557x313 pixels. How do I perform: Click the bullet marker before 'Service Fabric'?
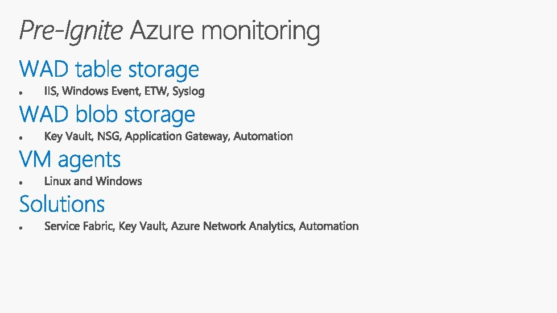tap(20, 227)
